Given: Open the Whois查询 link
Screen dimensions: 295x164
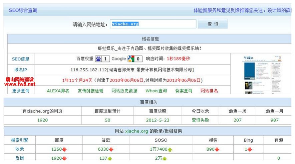Looking at the screenshot, I should pyautogui.click(x=156, y=91).
